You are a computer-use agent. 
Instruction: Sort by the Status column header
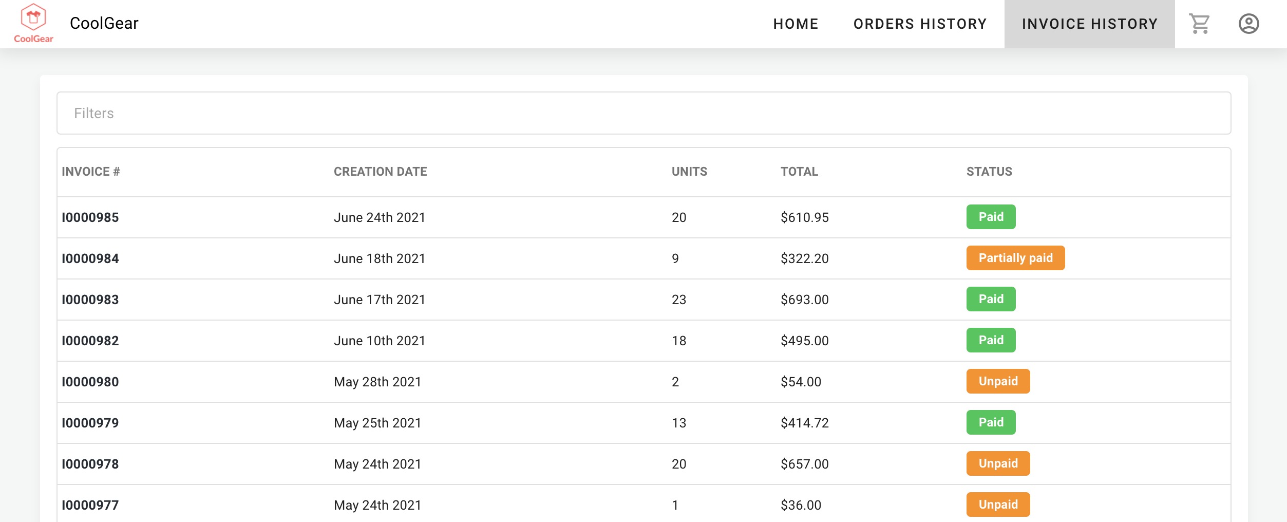click(x=989, y=172)
